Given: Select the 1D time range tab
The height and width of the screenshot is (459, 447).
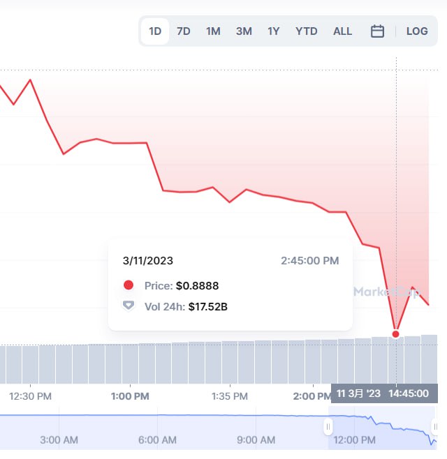Looking at the screenshot, I should pos(155,31).
